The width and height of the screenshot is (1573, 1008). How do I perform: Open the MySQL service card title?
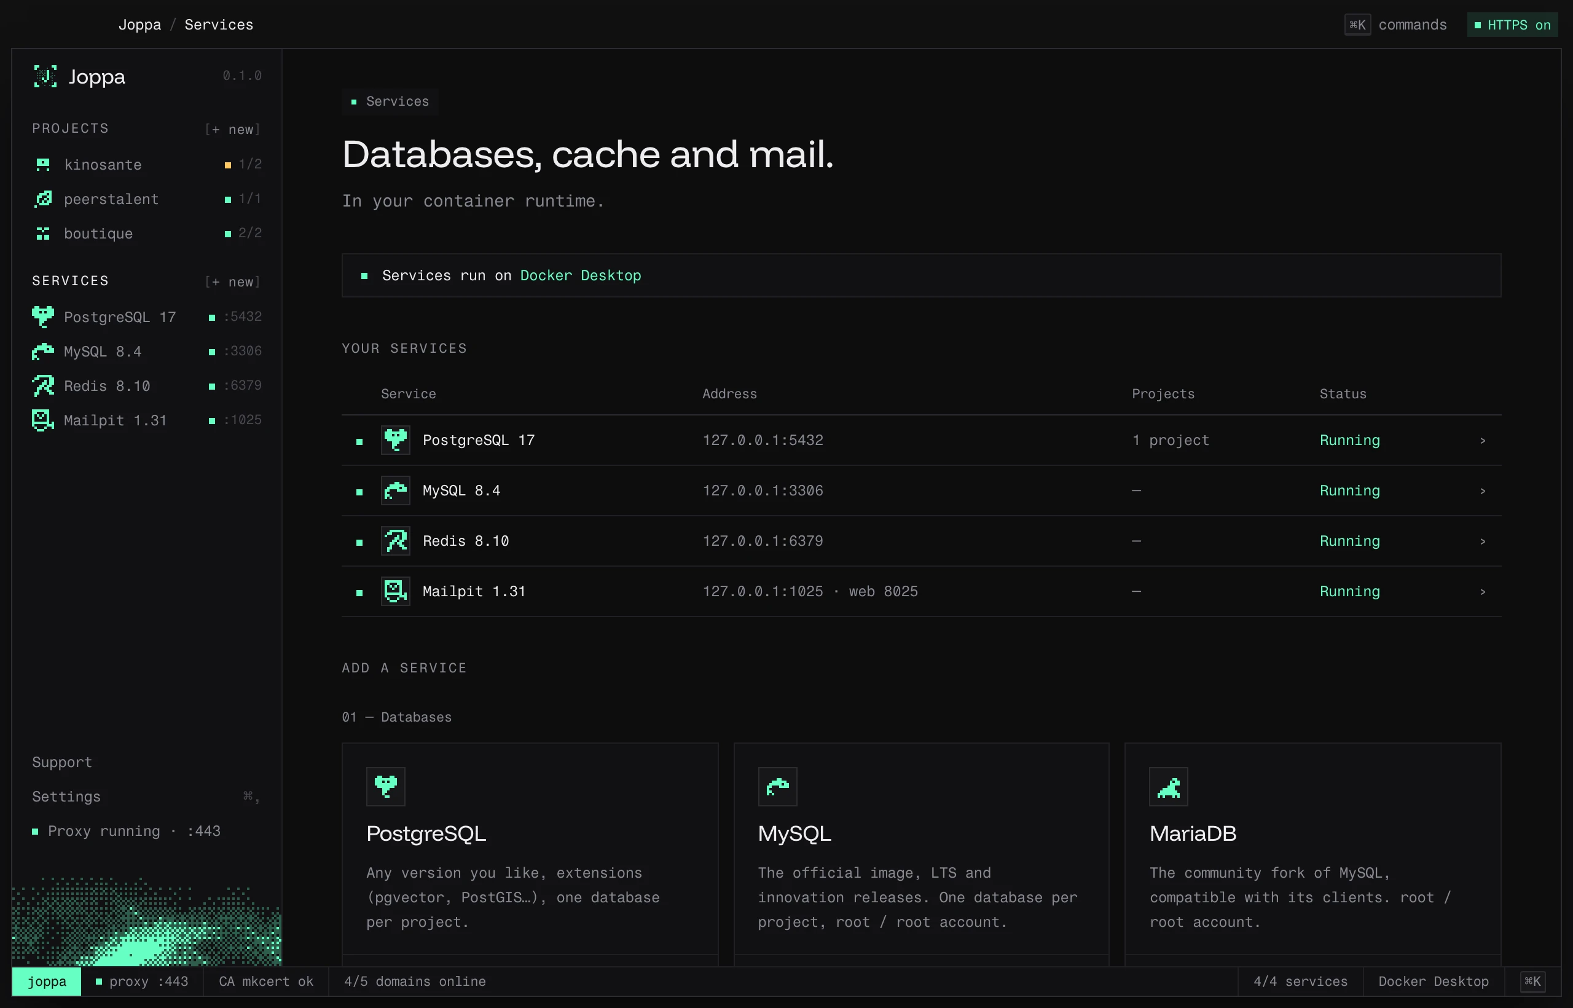[794, 833]
